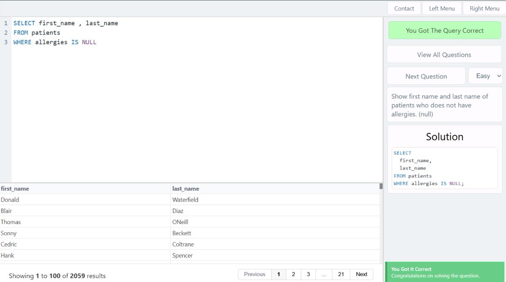Image resolution: width=506 pixels, height=282 pixels.
Task: Click the Showing 1 to 100 results text
Action: [x=57, y=276]
